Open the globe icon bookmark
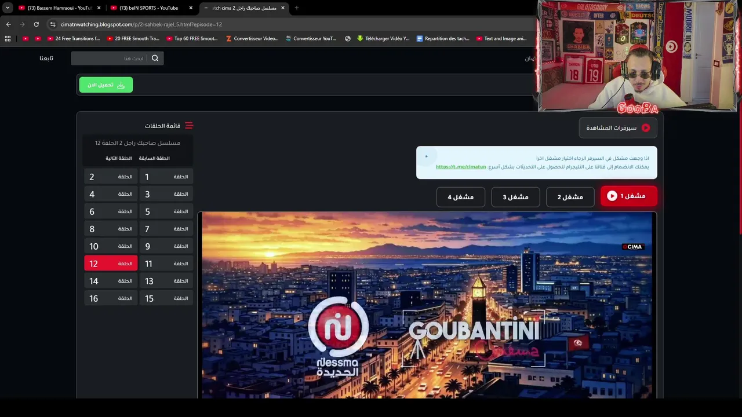 (348, 39)
